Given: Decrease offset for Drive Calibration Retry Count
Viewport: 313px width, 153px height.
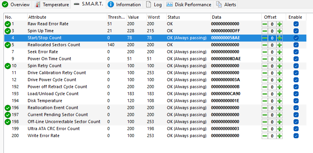Looking at the screenshot, I should click(265, 73).
